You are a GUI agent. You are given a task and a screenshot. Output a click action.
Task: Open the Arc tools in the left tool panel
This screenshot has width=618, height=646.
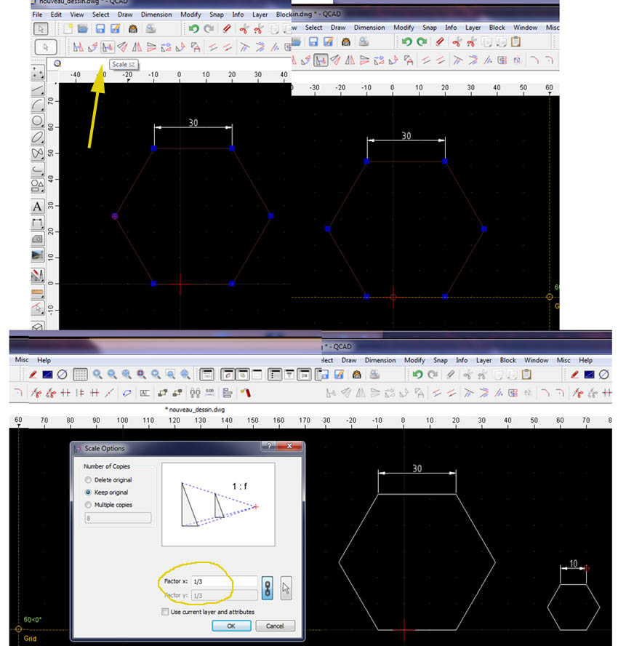[x=38, y=105]
